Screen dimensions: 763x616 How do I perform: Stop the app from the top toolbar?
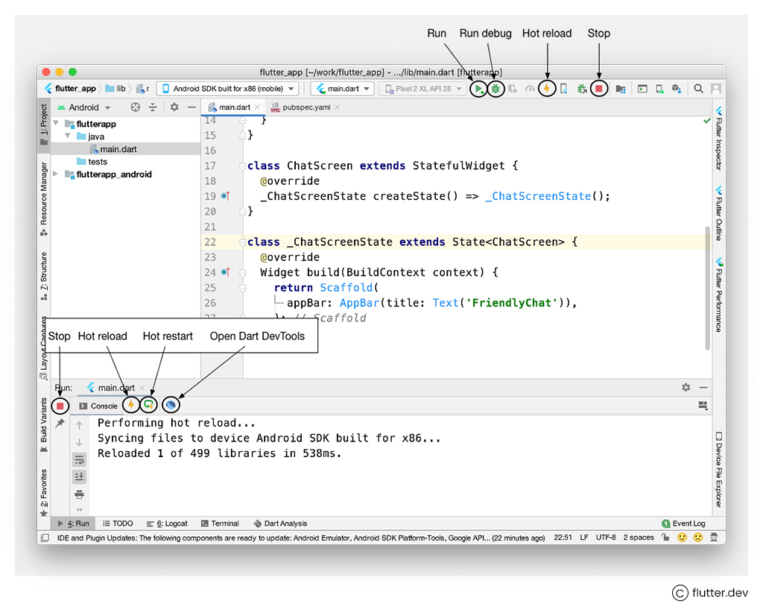[x=599, y=89]
